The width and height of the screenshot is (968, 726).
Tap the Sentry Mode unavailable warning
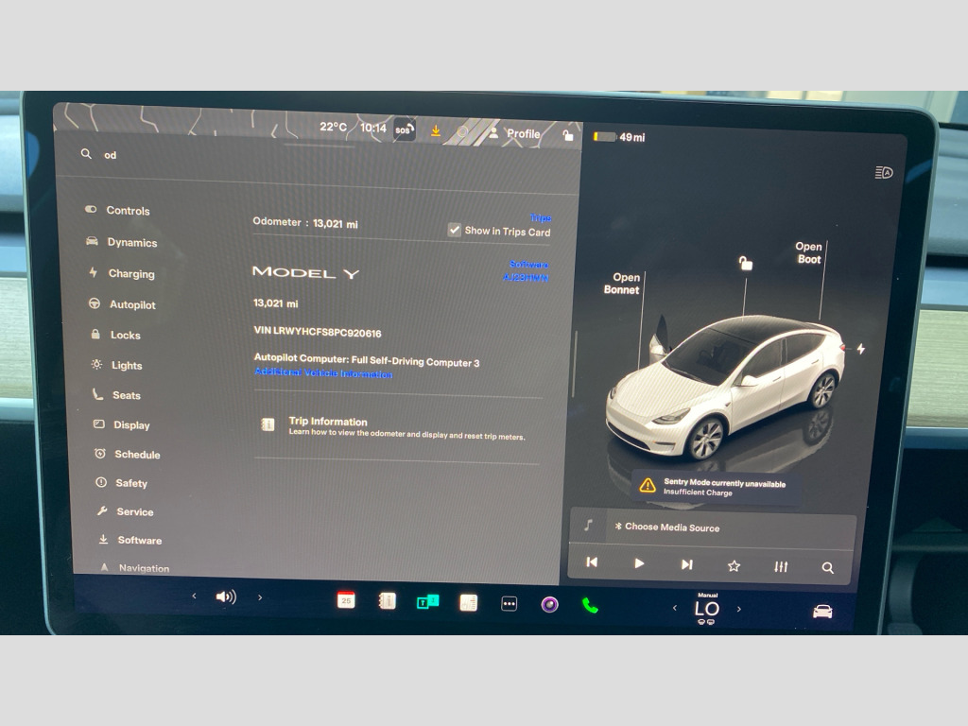(x=715, y=487)
